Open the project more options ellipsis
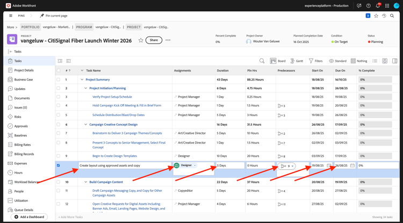The height and width of the screenshot is (223, 403). [168, 40]
